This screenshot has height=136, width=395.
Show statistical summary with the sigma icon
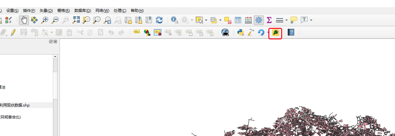pyautogui.click(x=269, y=20)
